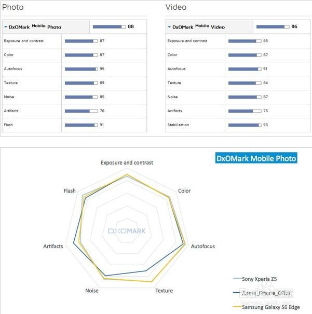Click the Video Texture row label
The height and width of the screenshot is (314, 312).
click(x=174, y=83)
